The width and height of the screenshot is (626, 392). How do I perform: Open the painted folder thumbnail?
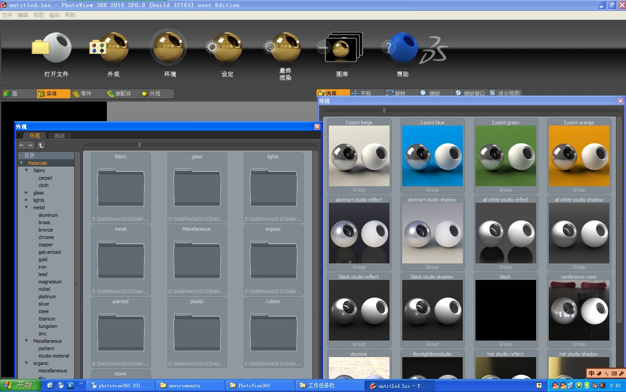(121, 332)
